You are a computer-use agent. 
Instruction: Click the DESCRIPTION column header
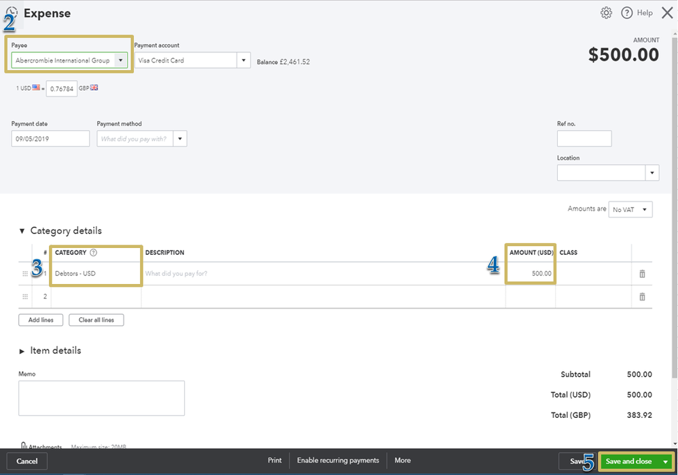(x=164, y=253)
